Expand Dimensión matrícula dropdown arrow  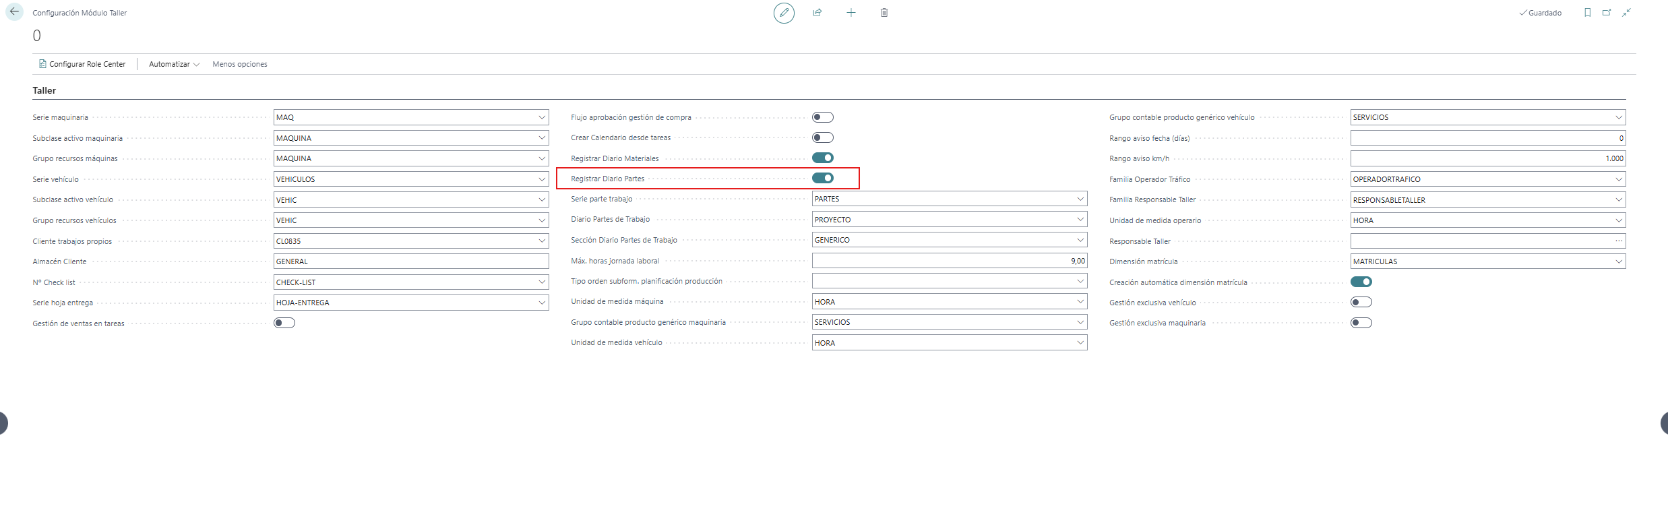point(1619,261)
